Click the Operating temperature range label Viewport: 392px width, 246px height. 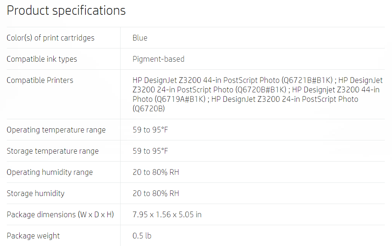click(x=56, y=130)
